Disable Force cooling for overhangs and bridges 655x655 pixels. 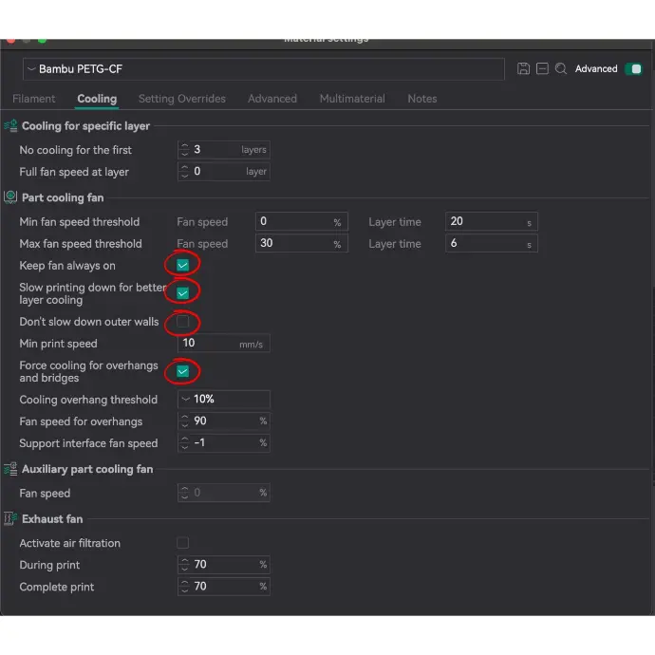183,371
